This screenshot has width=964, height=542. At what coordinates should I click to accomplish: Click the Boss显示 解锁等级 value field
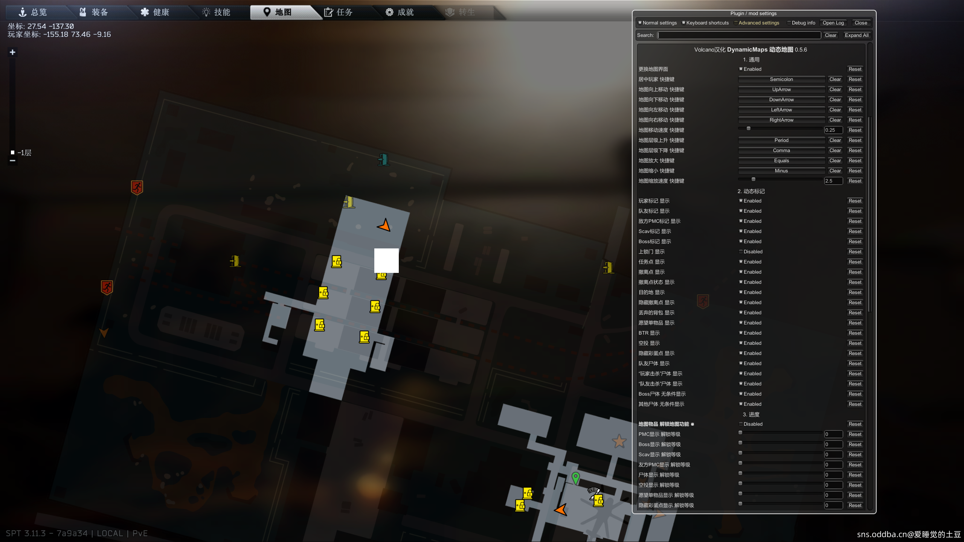[x=833, y=445]
